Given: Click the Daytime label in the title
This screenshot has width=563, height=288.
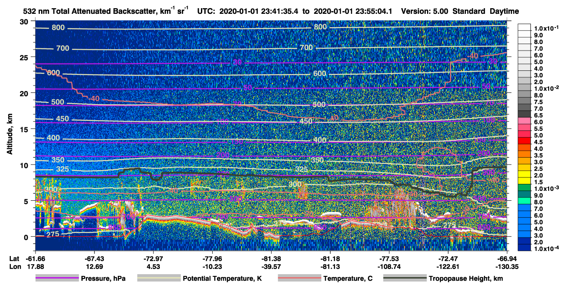Looking at the screenshot, I should 504,11.
